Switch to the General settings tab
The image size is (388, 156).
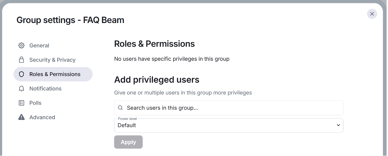[x=39, y=46]
